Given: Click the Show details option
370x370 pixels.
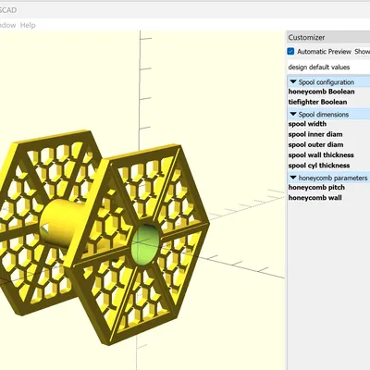Looking at the screenshot, I should (362, 52).
